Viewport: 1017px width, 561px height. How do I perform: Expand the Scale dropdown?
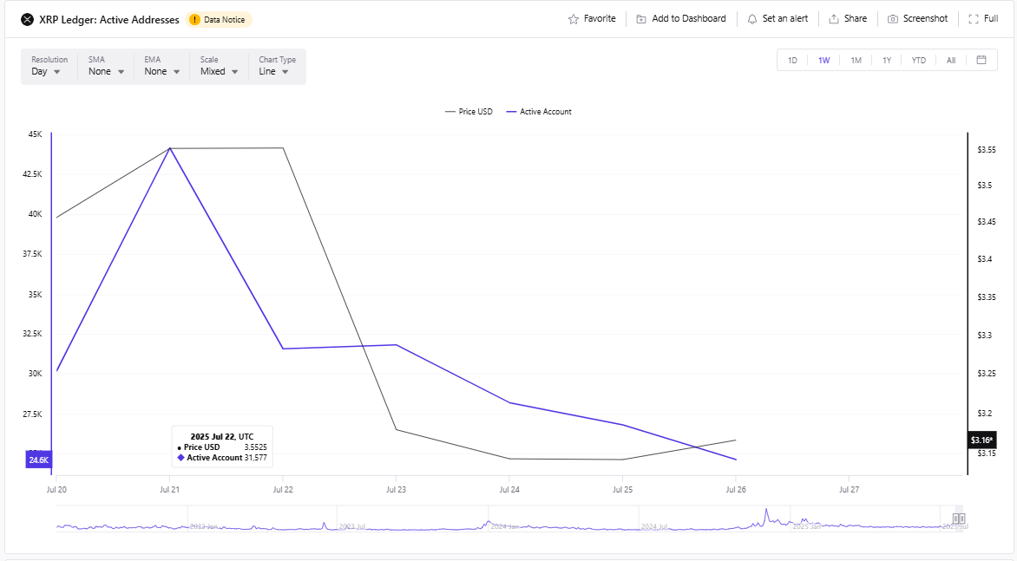[219, 67]
